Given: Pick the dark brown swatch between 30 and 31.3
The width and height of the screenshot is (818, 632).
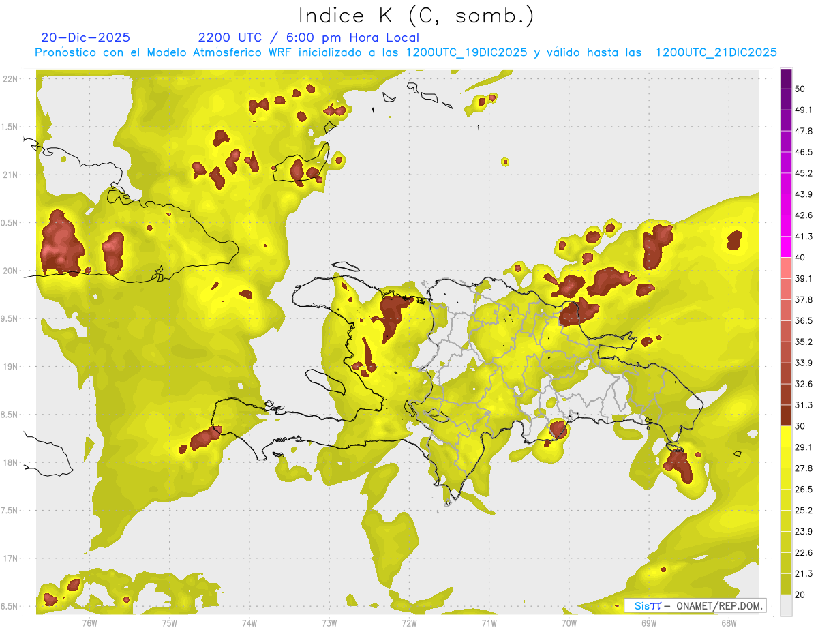Looking at the screenshot, I should 787,415.
